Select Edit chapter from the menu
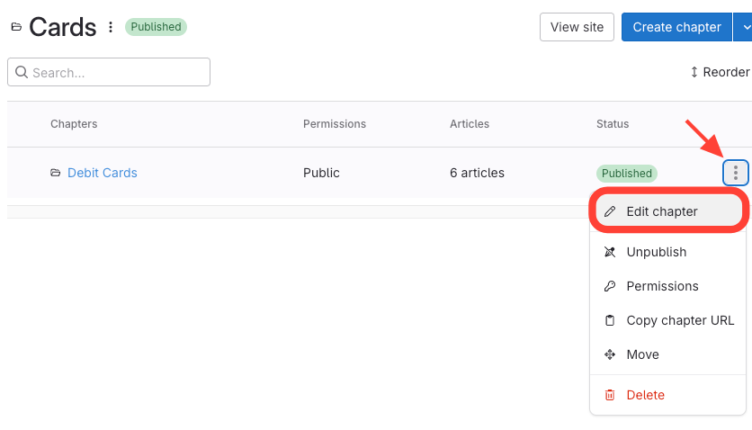 (x=662, y=212)
